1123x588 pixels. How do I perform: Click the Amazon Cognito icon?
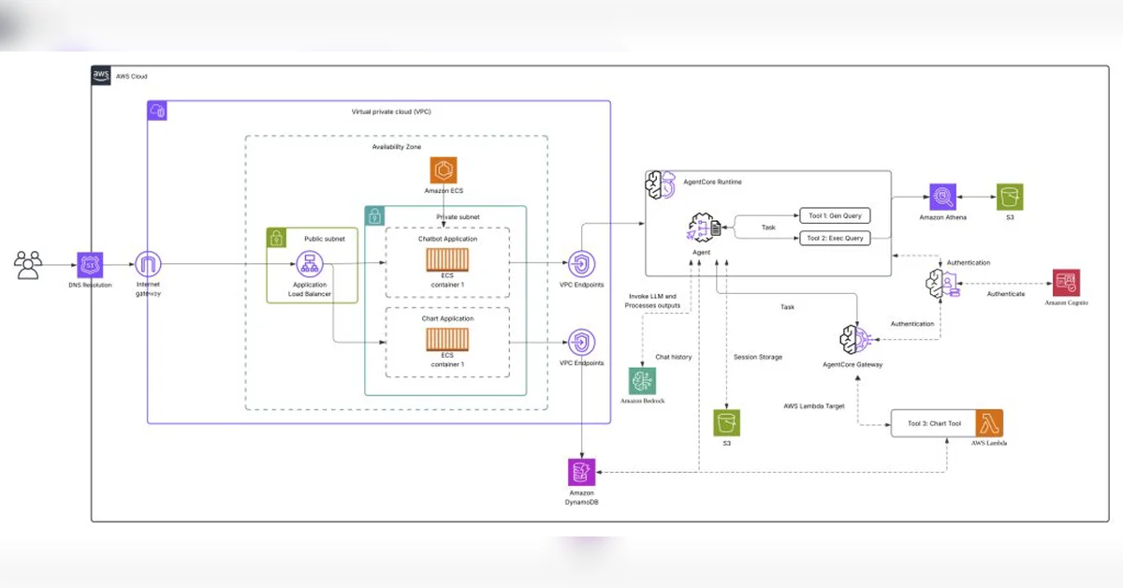coord(1066,283)
